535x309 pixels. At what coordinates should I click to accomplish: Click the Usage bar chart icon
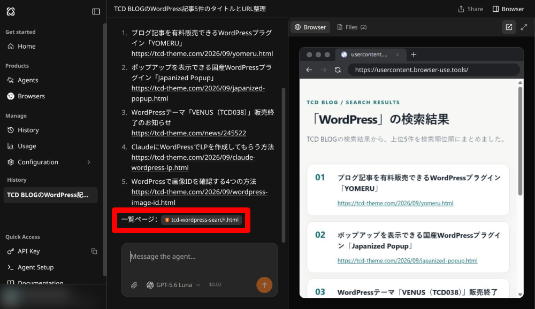11,146
